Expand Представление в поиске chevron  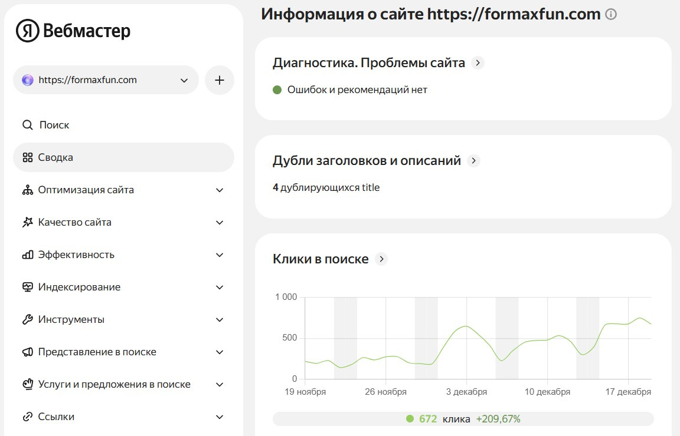[220, 352]
